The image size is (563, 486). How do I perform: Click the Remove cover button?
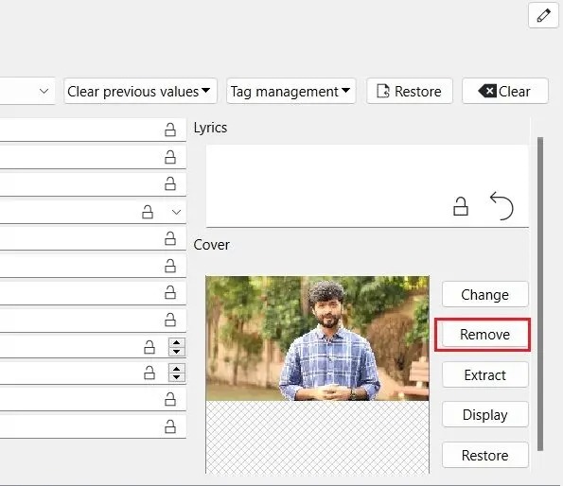coord(485,335)
